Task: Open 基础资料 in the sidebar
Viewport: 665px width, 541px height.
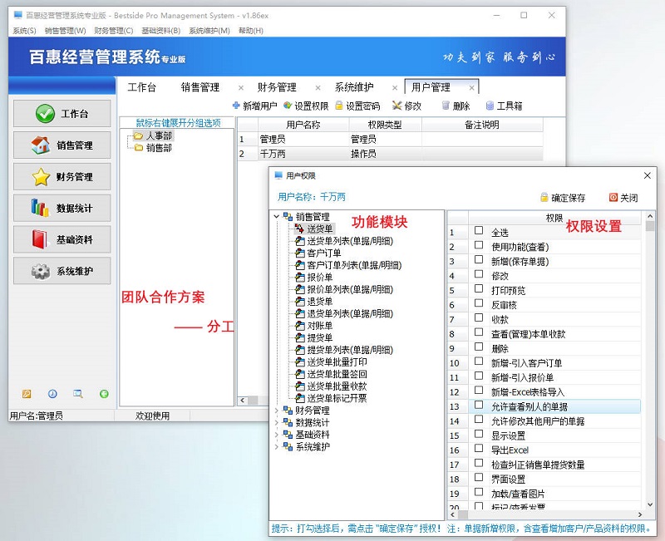Action: click(62, 239)
